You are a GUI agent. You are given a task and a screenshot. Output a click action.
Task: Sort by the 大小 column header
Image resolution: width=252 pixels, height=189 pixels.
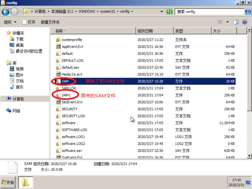coord(224,31)
